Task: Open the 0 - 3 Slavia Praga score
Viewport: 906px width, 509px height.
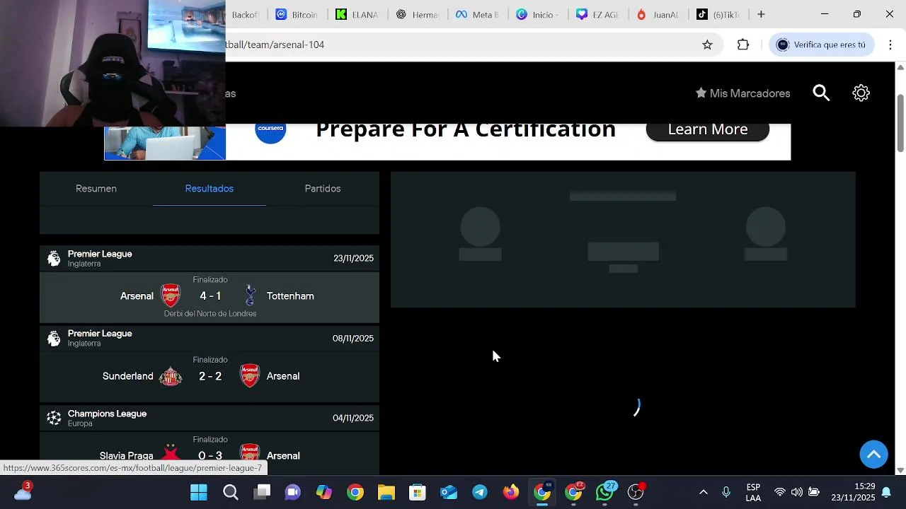Action: click(x=210, y=456)
